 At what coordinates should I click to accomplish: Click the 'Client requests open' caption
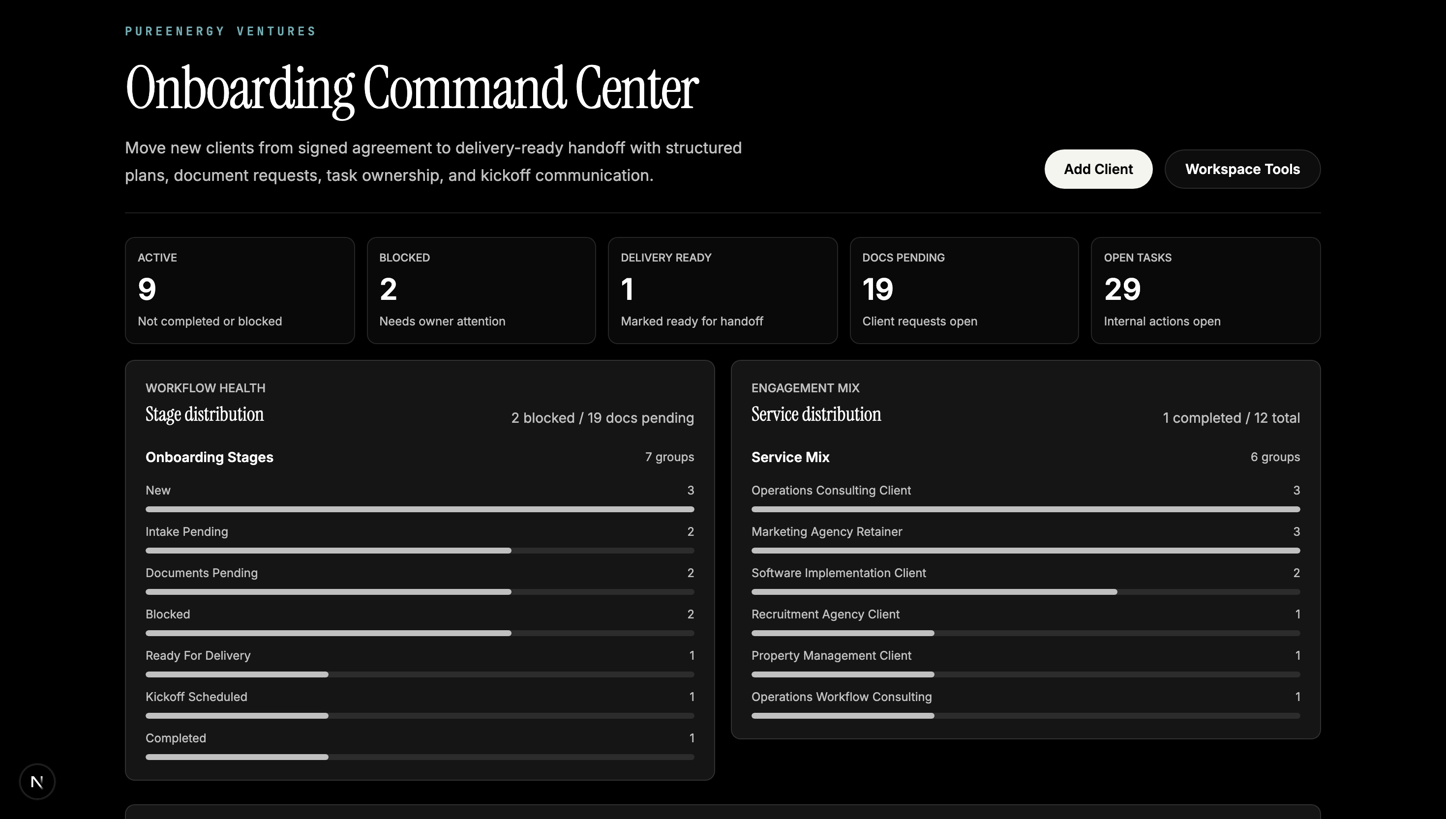(919, 321)
